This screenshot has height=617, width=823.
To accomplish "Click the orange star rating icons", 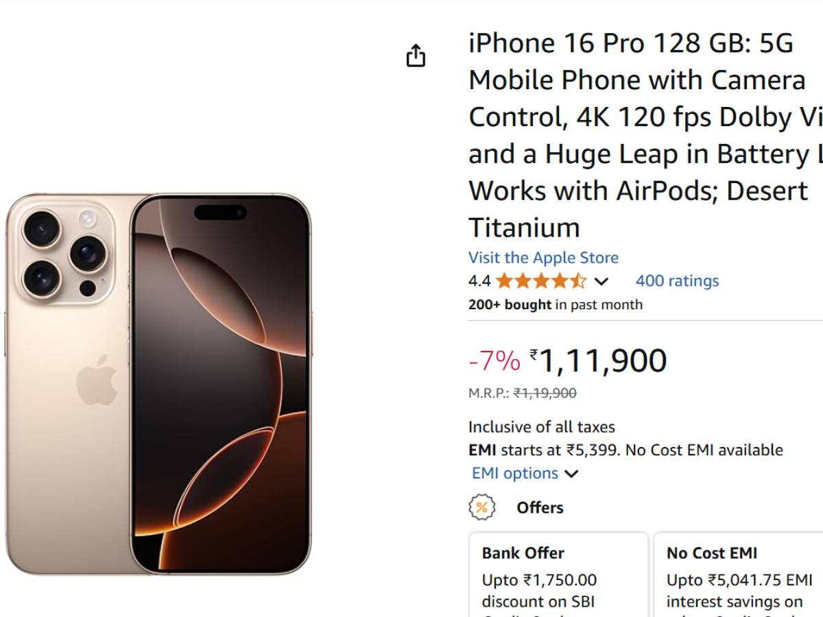I will point(541,281).
